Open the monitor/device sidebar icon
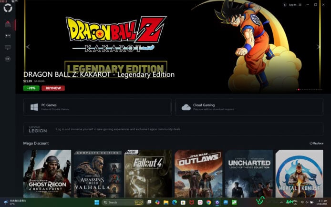This screenshot has height=207, width=331. click(x=8, y=48)
